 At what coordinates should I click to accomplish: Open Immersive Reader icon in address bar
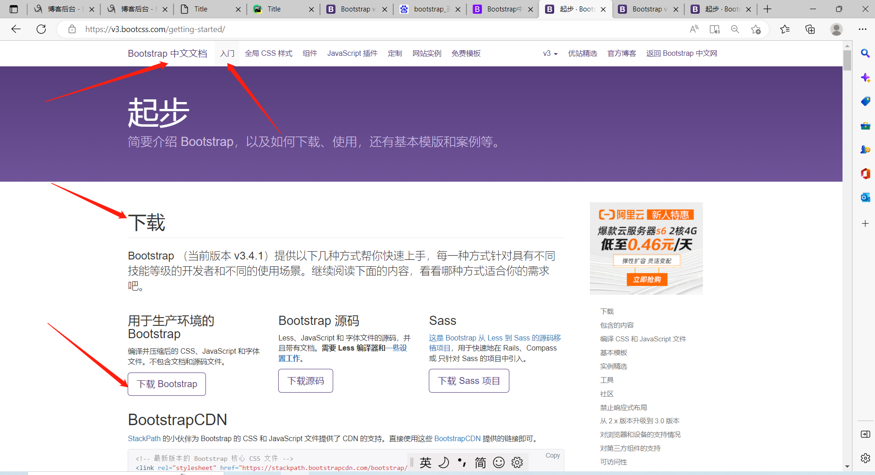(714, 29)
